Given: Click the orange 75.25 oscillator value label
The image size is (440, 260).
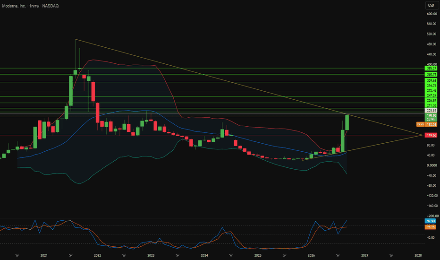Looking at the screenshot, I should click(x=431, y=227).
